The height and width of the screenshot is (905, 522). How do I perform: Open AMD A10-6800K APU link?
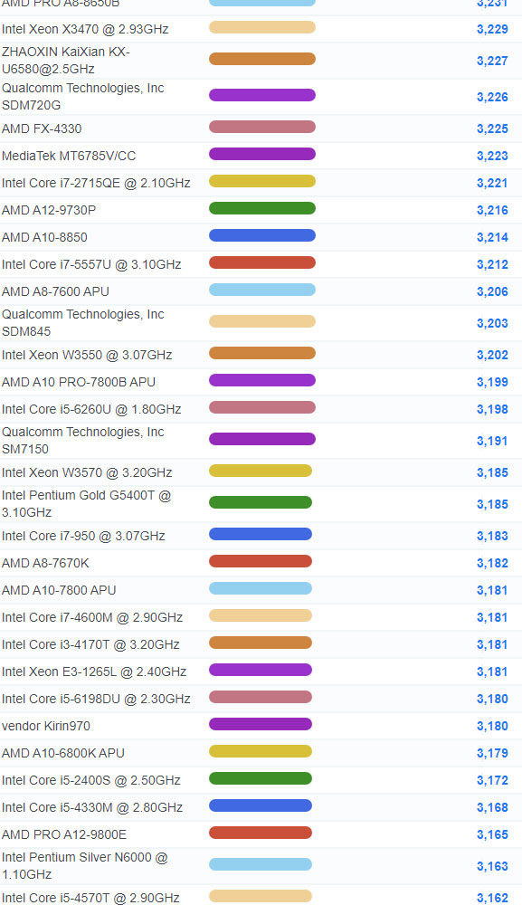tap(62, 753)
